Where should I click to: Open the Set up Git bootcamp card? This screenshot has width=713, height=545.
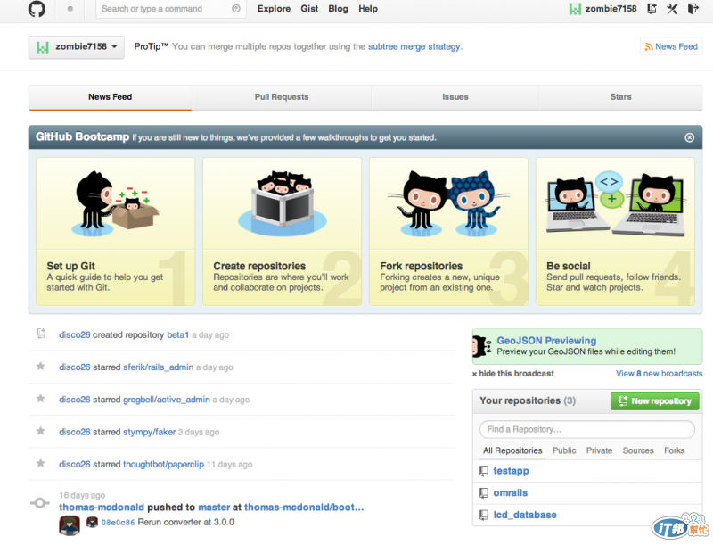116,232
